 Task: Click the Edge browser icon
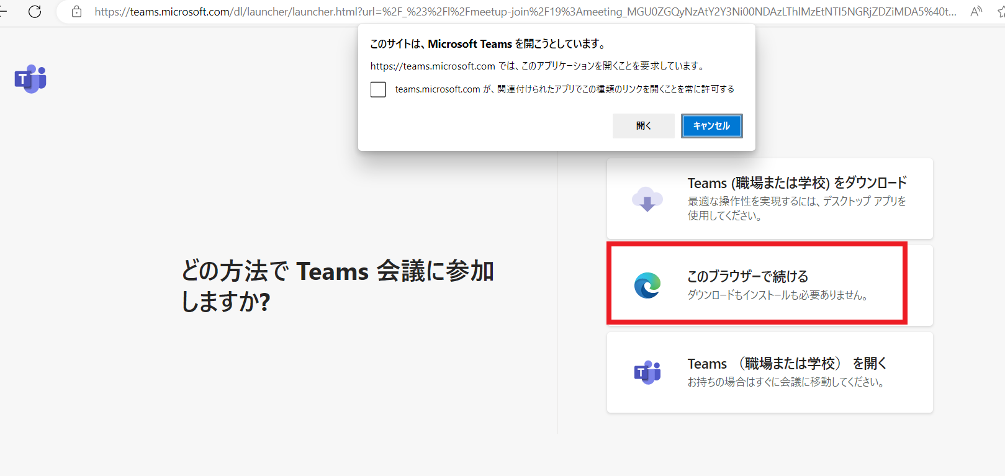(x=647, y=285)
